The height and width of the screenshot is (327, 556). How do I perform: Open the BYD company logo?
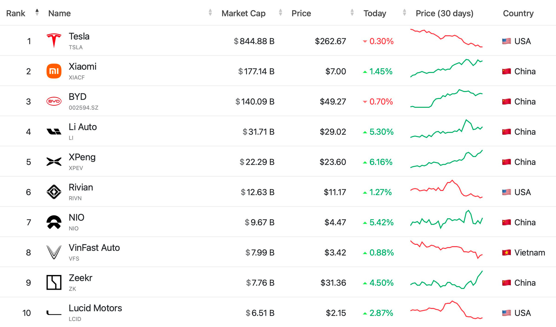(54, 101)
